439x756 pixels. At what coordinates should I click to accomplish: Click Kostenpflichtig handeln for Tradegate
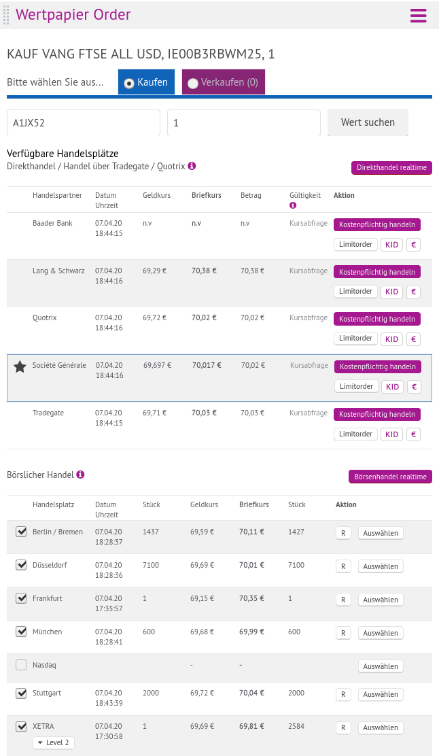coord(377,414)
